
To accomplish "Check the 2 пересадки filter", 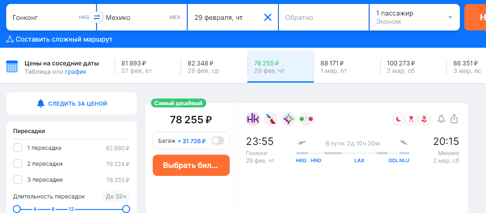I will click(x=18, y=164).
